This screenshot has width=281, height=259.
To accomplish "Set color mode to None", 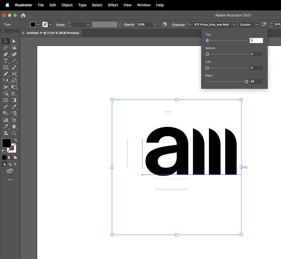I will (x=15, y=157).
